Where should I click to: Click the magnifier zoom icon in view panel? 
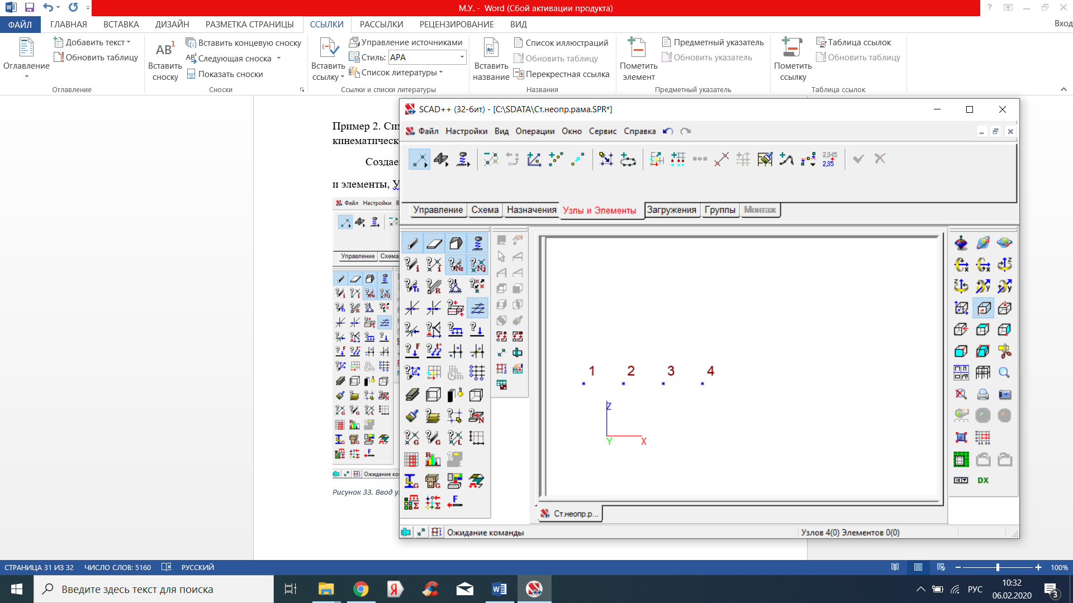pos(1005,372)
